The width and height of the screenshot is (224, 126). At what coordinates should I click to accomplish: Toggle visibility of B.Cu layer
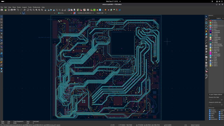pos(212,29)
